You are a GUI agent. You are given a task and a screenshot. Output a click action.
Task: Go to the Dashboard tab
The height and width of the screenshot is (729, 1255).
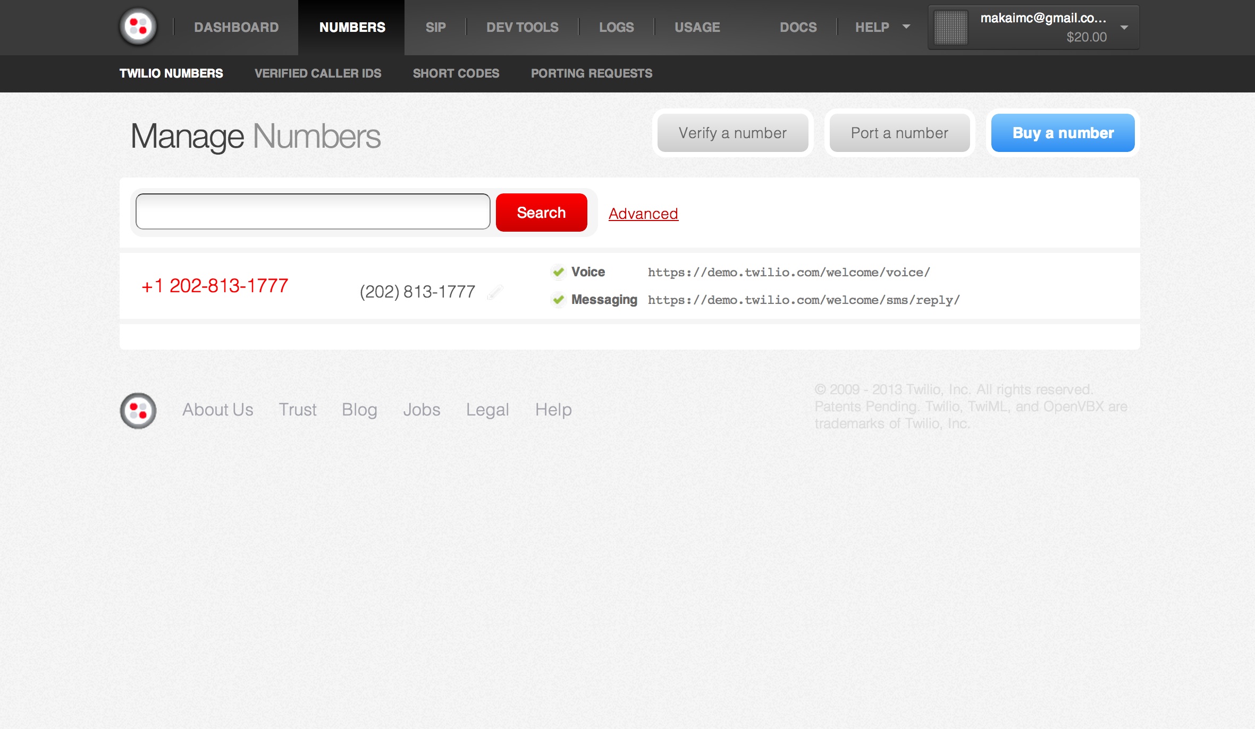point(237,27)
